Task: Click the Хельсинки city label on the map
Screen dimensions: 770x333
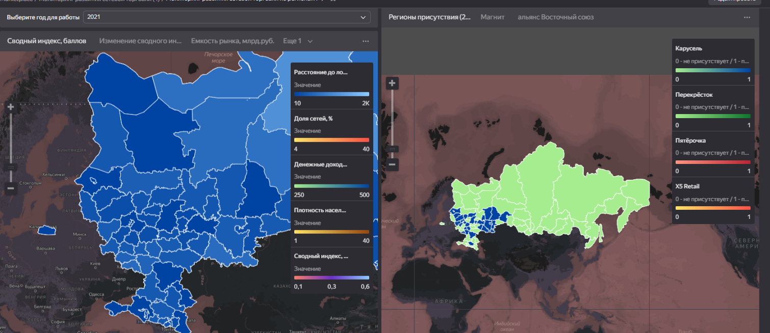Action: pyautogui.click(x=55, y=174)
